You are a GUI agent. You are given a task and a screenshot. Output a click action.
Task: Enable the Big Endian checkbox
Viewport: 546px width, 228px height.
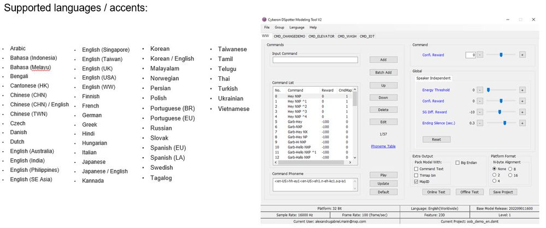tap(457, 163)
